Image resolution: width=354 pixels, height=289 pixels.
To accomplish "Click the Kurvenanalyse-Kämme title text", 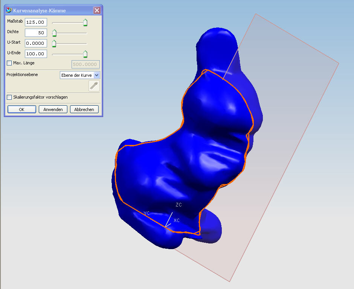I will click(x=40, y=11).
